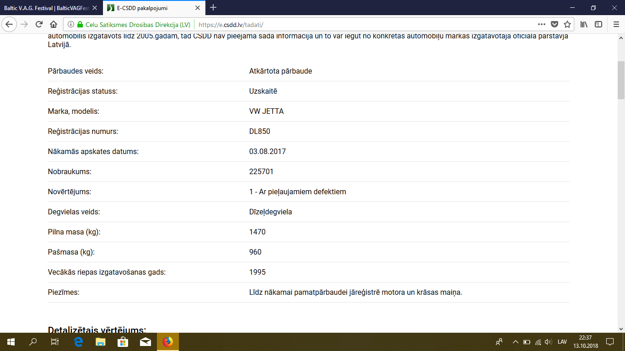Click the Forward navigation arrow
This screenshot has height=351, width=625.
(x=25, y=24)
